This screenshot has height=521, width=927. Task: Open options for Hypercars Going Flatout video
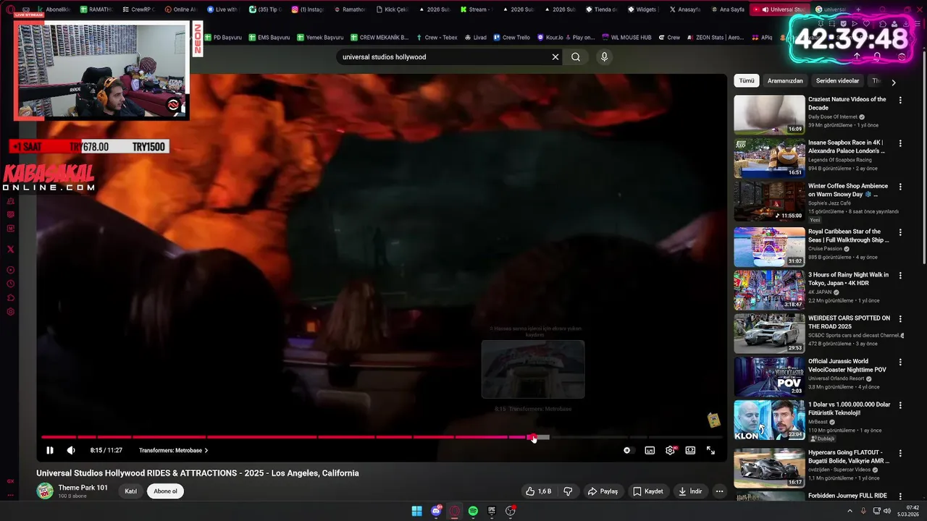click(x=900, y=453)
